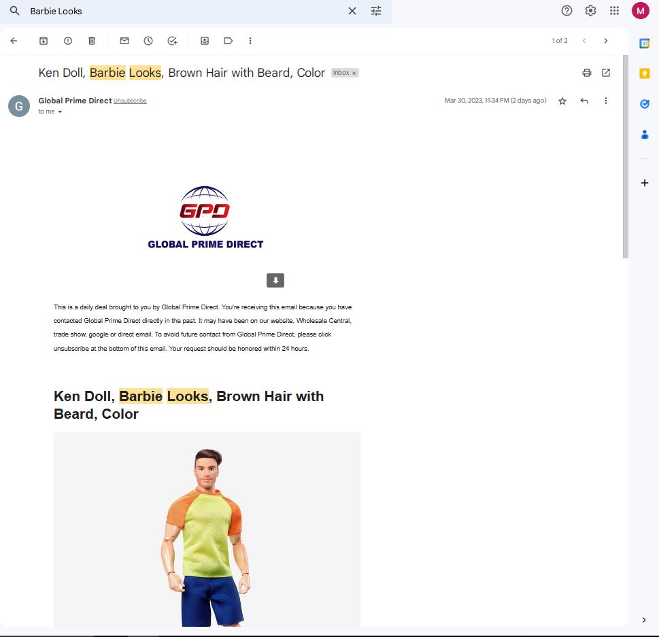Open Gmail support help icon
Screen dimensions: 659x637
pos(567,10)
